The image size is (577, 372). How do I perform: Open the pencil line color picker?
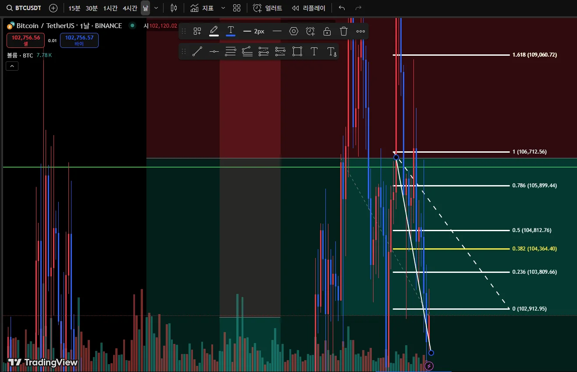214,31
